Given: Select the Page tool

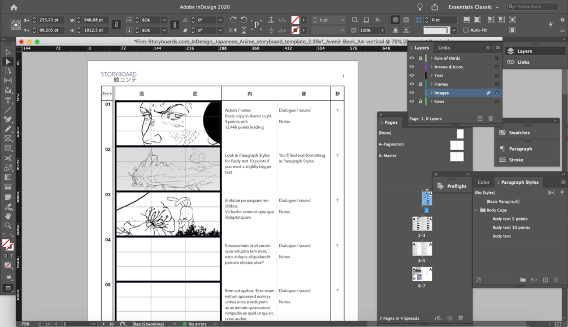Looking at the screenshot, I should pyautogui.click(x=8, y=71).
